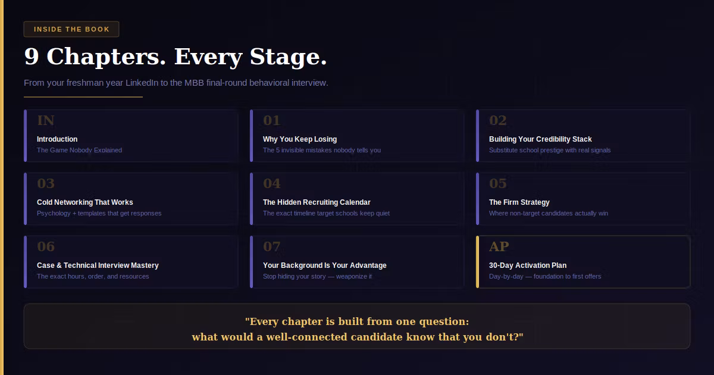Click the 01 chapter number

(x=272, y=121)
